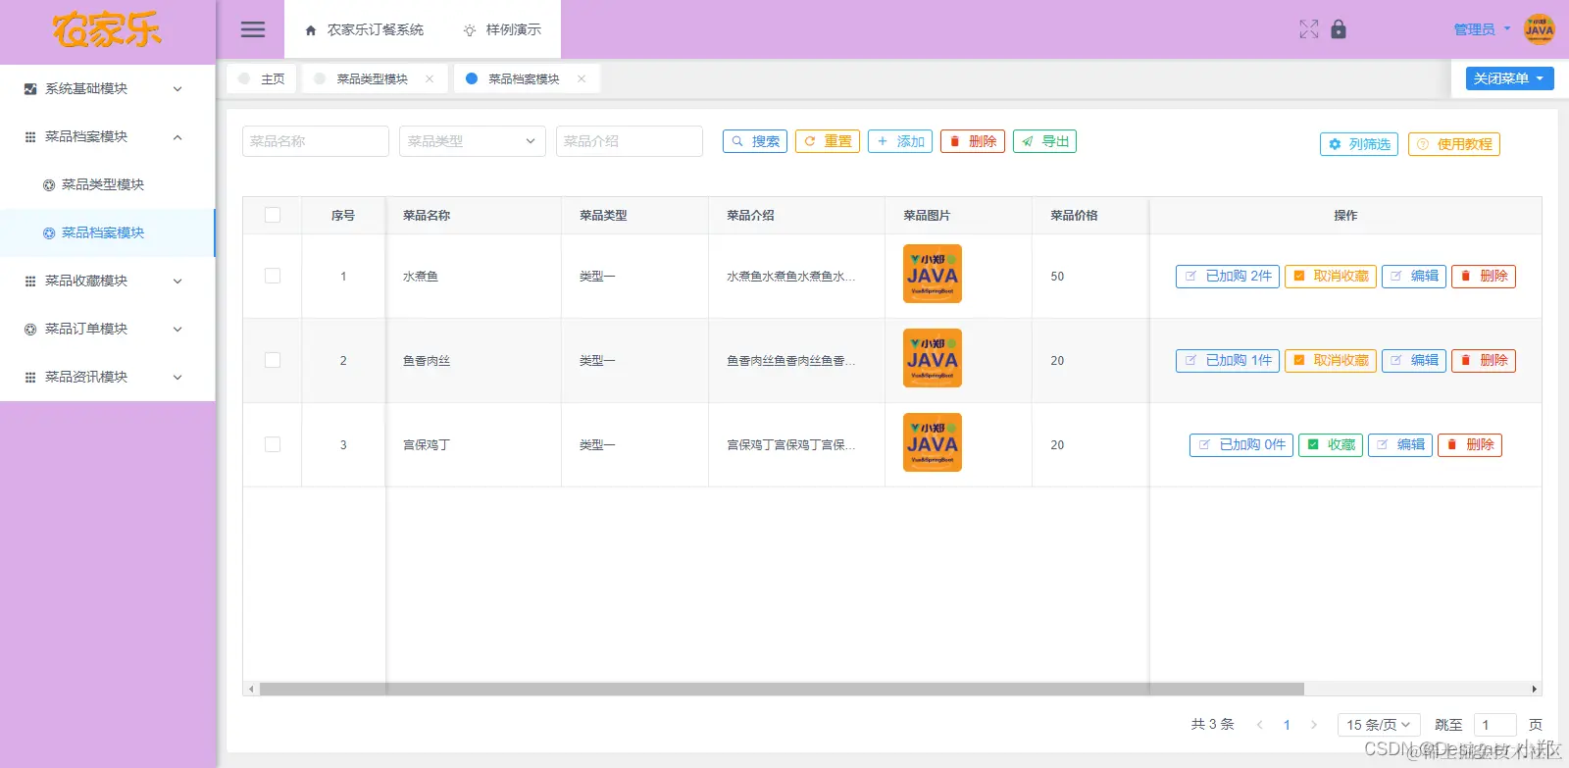Open the 使用教程 tutorial button
This screenshot has height=768, width=1569.
click(1454, 144)
